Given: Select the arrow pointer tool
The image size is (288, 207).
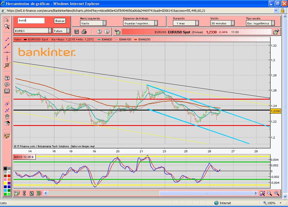Looking at the screenshot, I should (7, 20).
